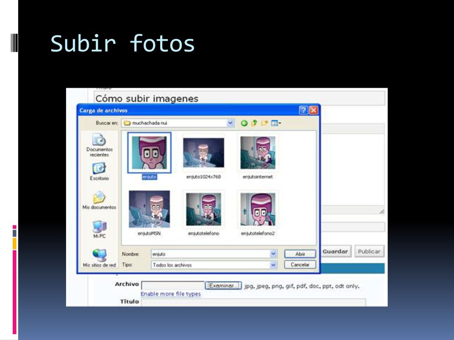Click the enjutoMSN filename label
The height and width of the screenshot is (340, 454).
(x=149, y=233)
